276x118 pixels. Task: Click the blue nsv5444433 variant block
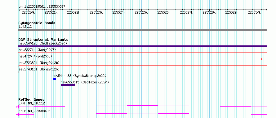tap(54, 79)
